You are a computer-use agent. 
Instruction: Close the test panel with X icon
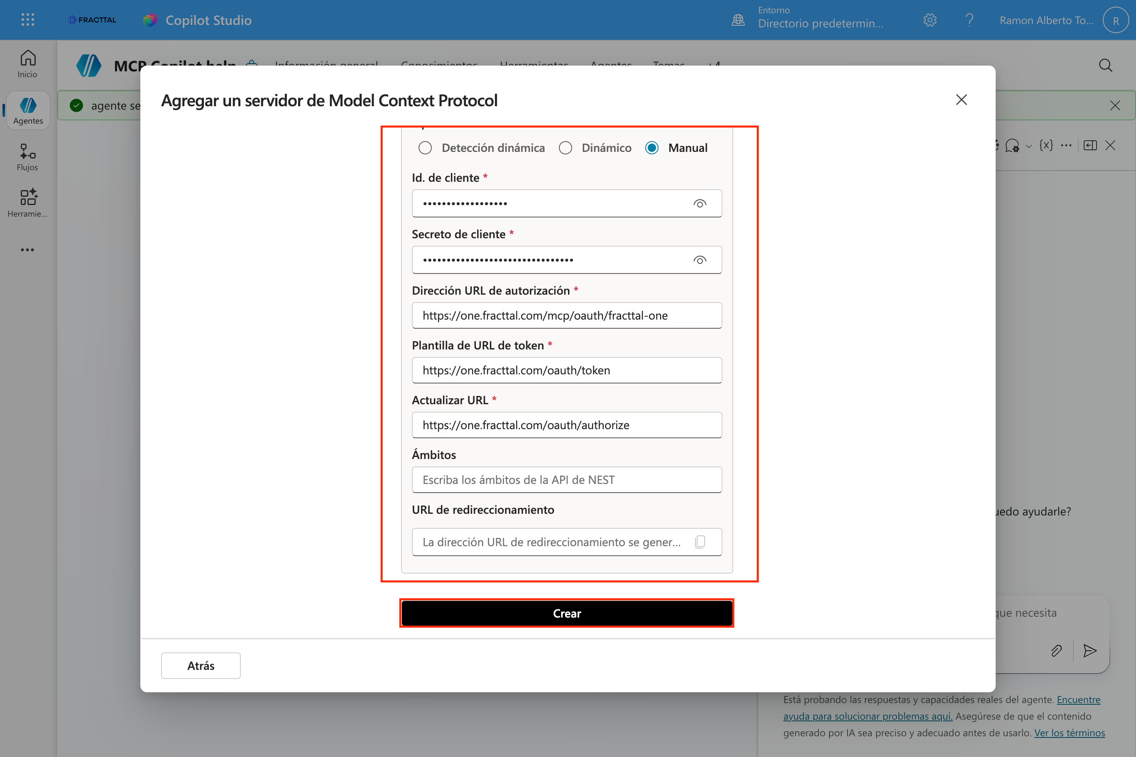click(1110, 145)
